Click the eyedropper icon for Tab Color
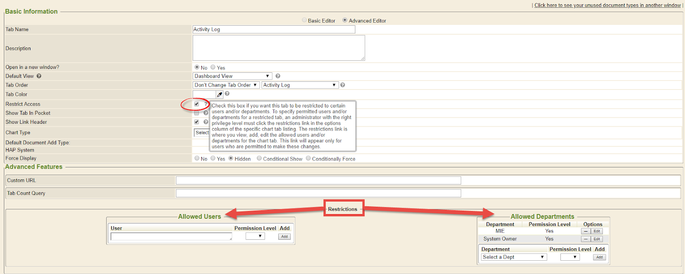Screen dimensions: 685x274 pyautogui.click(x=220, y=95)
